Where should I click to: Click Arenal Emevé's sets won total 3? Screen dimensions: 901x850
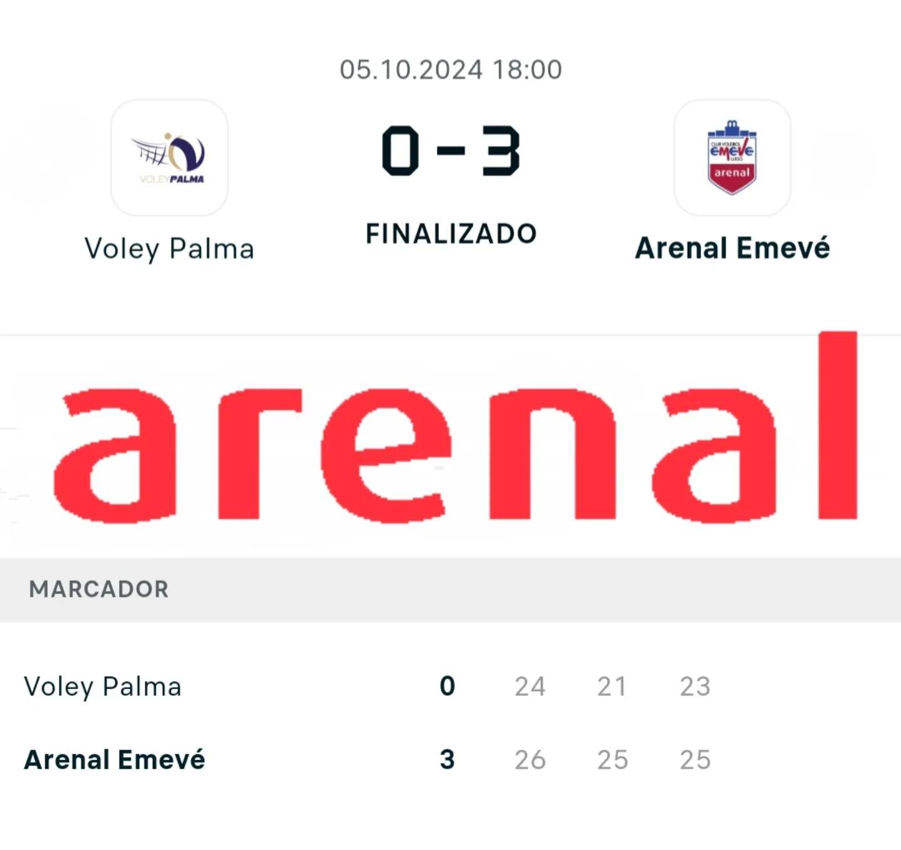(447, 760)
